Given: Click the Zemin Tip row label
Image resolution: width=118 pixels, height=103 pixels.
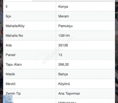Looking at the screenshot, I should (13, 94).
